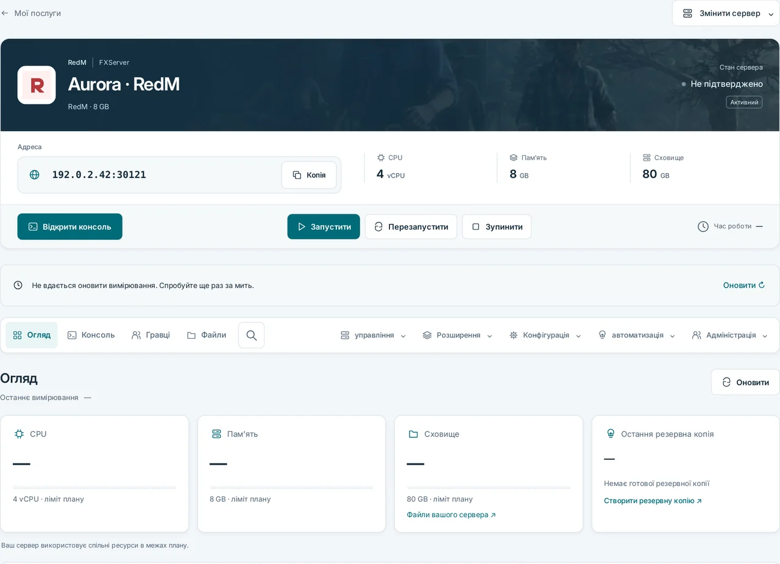780x564 pixels.
Task: Click the Відкрити консоль button
Action: tap(70, 227)
